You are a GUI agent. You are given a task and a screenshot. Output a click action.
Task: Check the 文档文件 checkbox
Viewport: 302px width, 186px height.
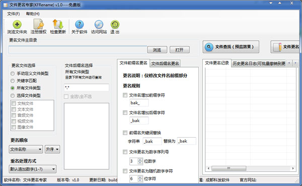pos(14,103)
